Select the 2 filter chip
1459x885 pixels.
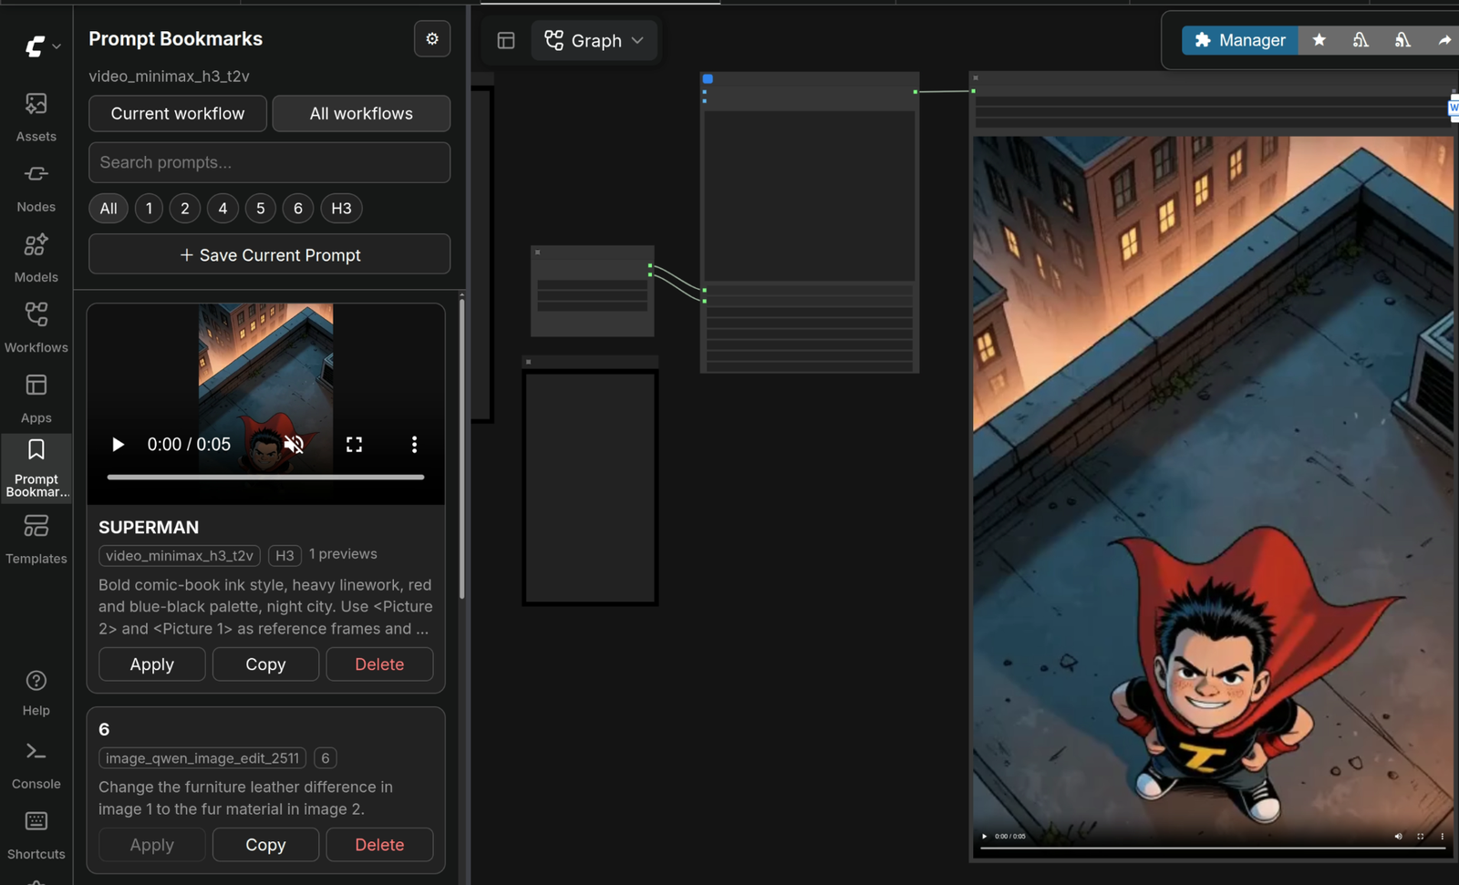(x=185, y=209)
